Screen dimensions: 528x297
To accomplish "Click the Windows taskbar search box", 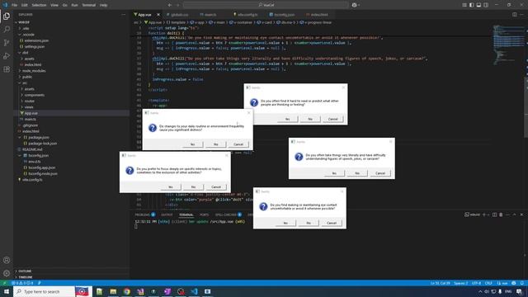I will (44, 291).
